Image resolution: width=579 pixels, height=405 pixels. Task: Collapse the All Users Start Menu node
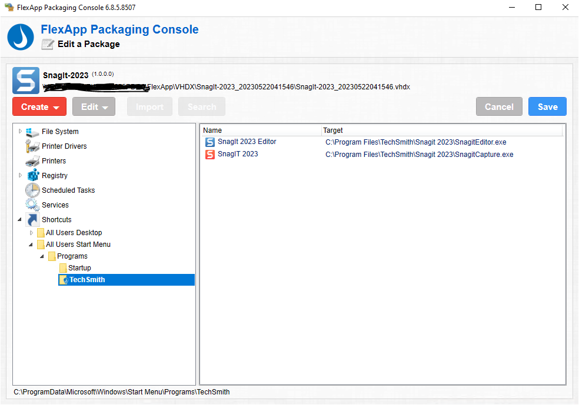point(31,245)
